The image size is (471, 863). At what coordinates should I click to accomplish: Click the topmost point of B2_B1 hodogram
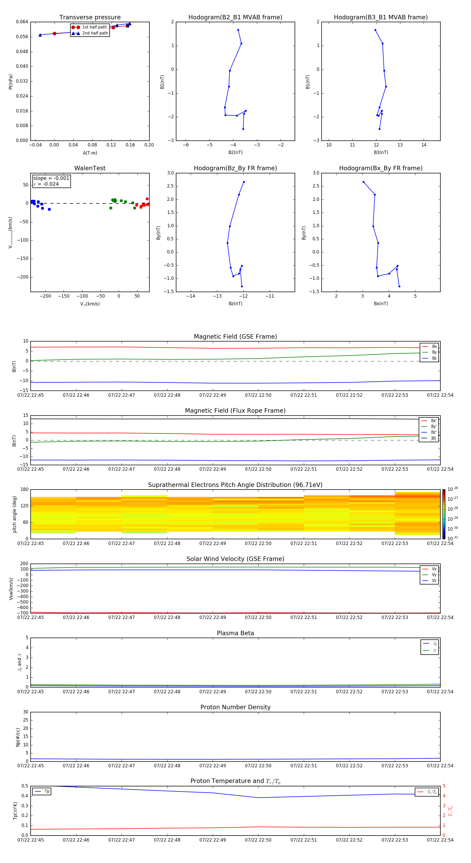click(x=238, y=30)
